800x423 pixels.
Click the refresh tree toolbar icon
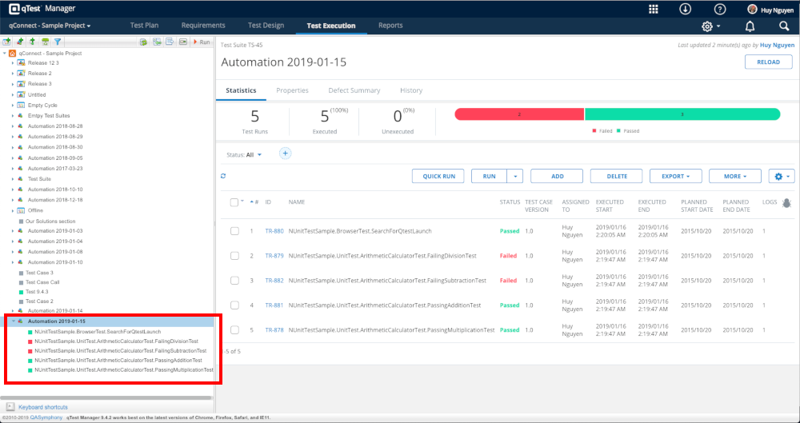(x=144, y=42)
